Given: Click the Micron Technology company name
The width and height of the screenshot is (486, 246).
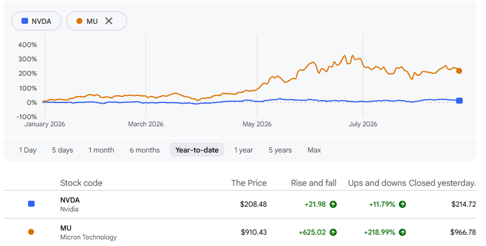Looking at the screenshot, I should 88,237.
